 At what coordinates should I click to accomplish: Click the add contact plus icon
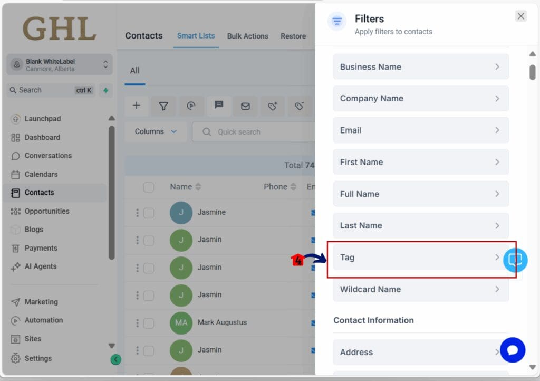137,106
